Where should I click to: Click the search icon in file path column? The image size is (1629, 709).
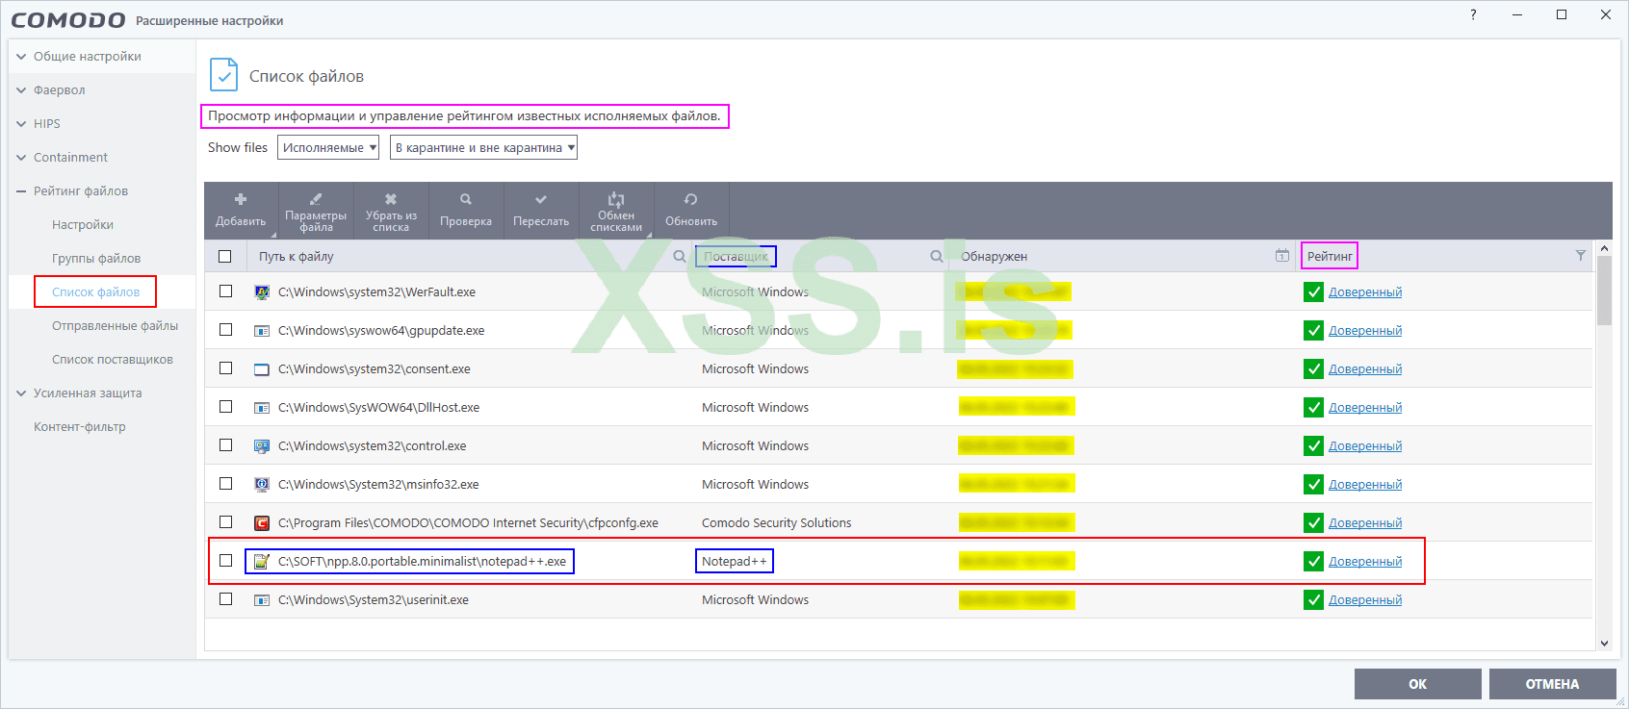[680, 257]
